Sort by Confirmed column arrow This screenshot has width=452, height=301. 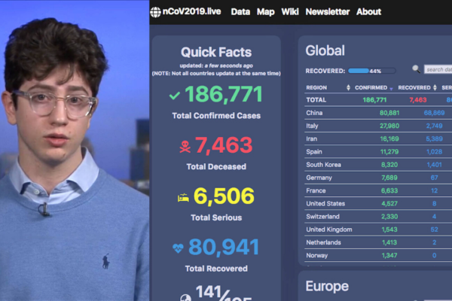pyautogui.click(x=391, y=89)
